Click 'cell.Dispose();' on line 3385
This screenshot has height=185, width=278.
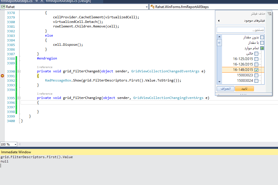coord(68,45)
